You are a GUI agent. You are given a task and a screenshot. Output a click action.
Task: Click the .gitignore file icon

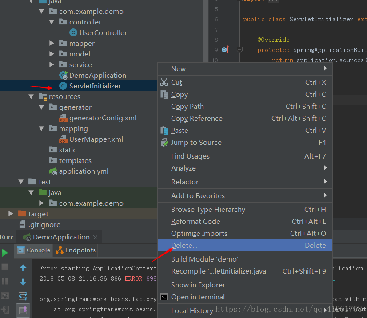(22, 224)
